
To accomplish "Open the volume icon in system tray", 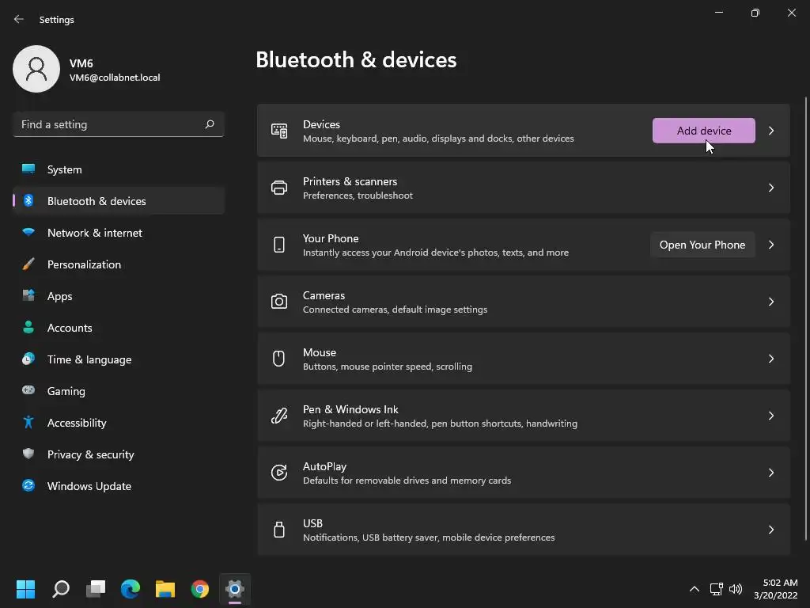I will [x=736, y=589].
